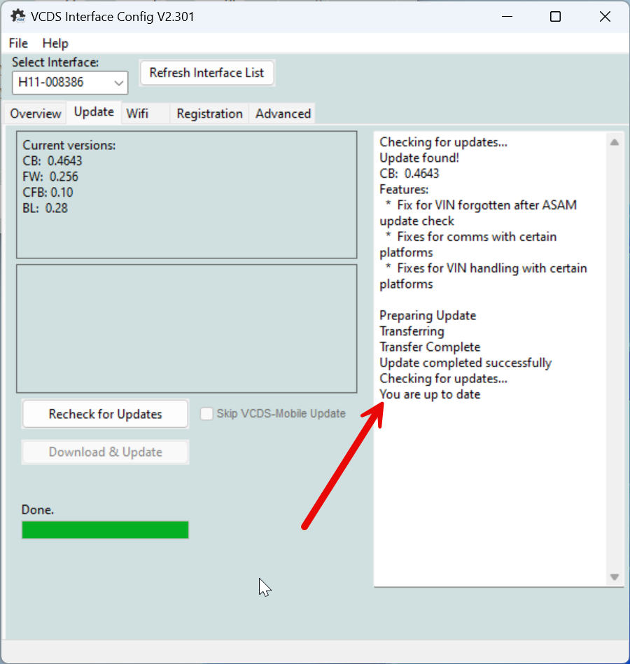Switch to the Overview tab
Screen dimensions: 630x664
click(36, 113)
